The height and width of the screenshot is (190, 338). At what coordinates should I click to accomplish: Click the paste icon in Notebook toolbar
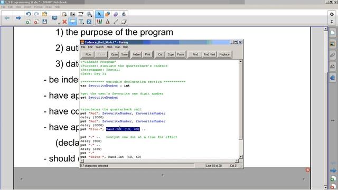point(64,14)
